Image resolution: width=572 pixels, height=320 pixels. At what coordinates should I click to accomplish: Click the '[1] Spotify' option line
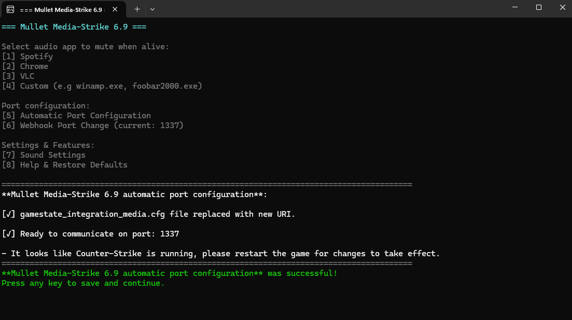click(27, 57)
